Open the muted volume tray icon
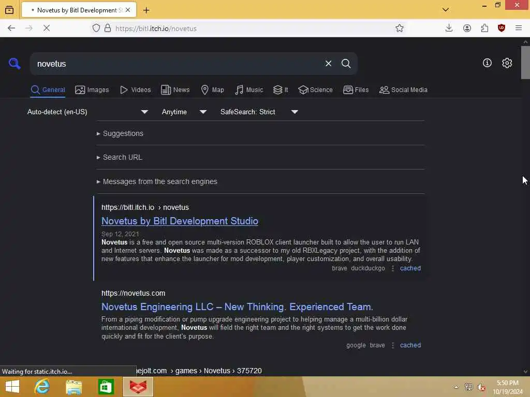The image size is (530, 397). [481, 387]
